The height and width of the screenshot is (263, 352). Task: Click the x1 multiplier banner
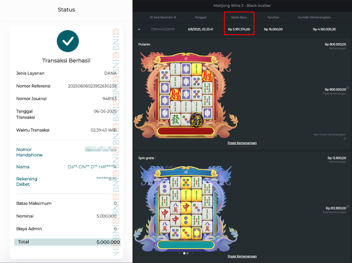[186, 58]
